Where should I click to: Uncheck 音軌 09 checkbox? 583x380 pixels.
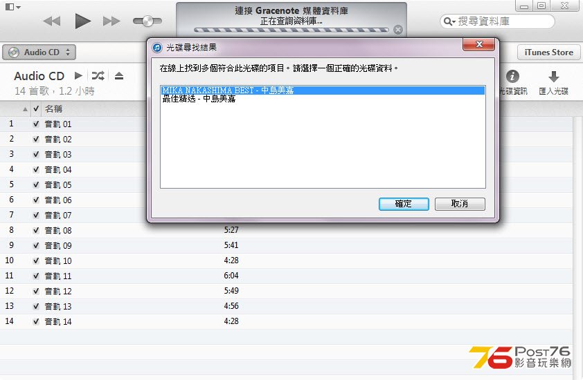[36, 246]
